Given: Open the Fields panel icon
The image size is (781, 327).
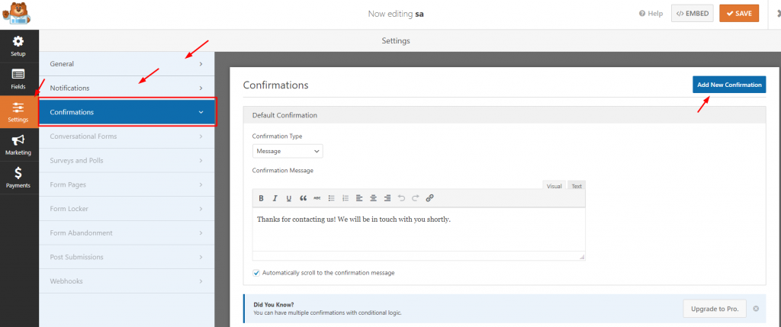Looking at the screenshot, I should pyautogui.click(x=18, y=79).
